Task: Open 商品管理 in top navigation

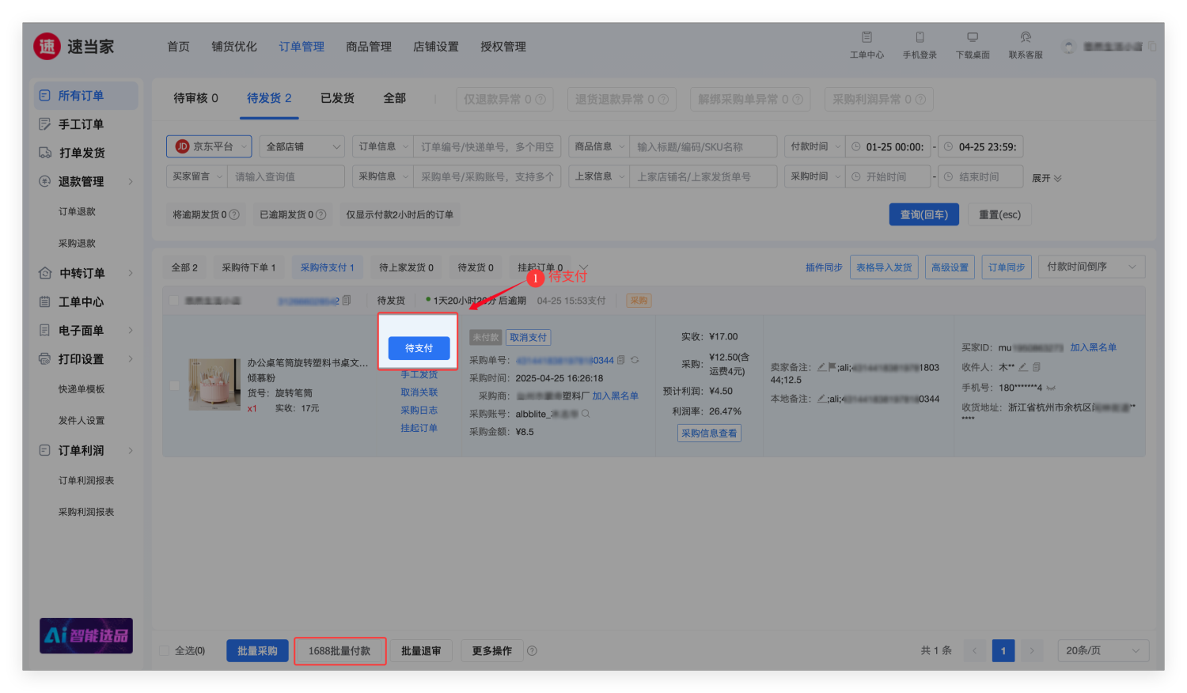Action: coord(369,47)
